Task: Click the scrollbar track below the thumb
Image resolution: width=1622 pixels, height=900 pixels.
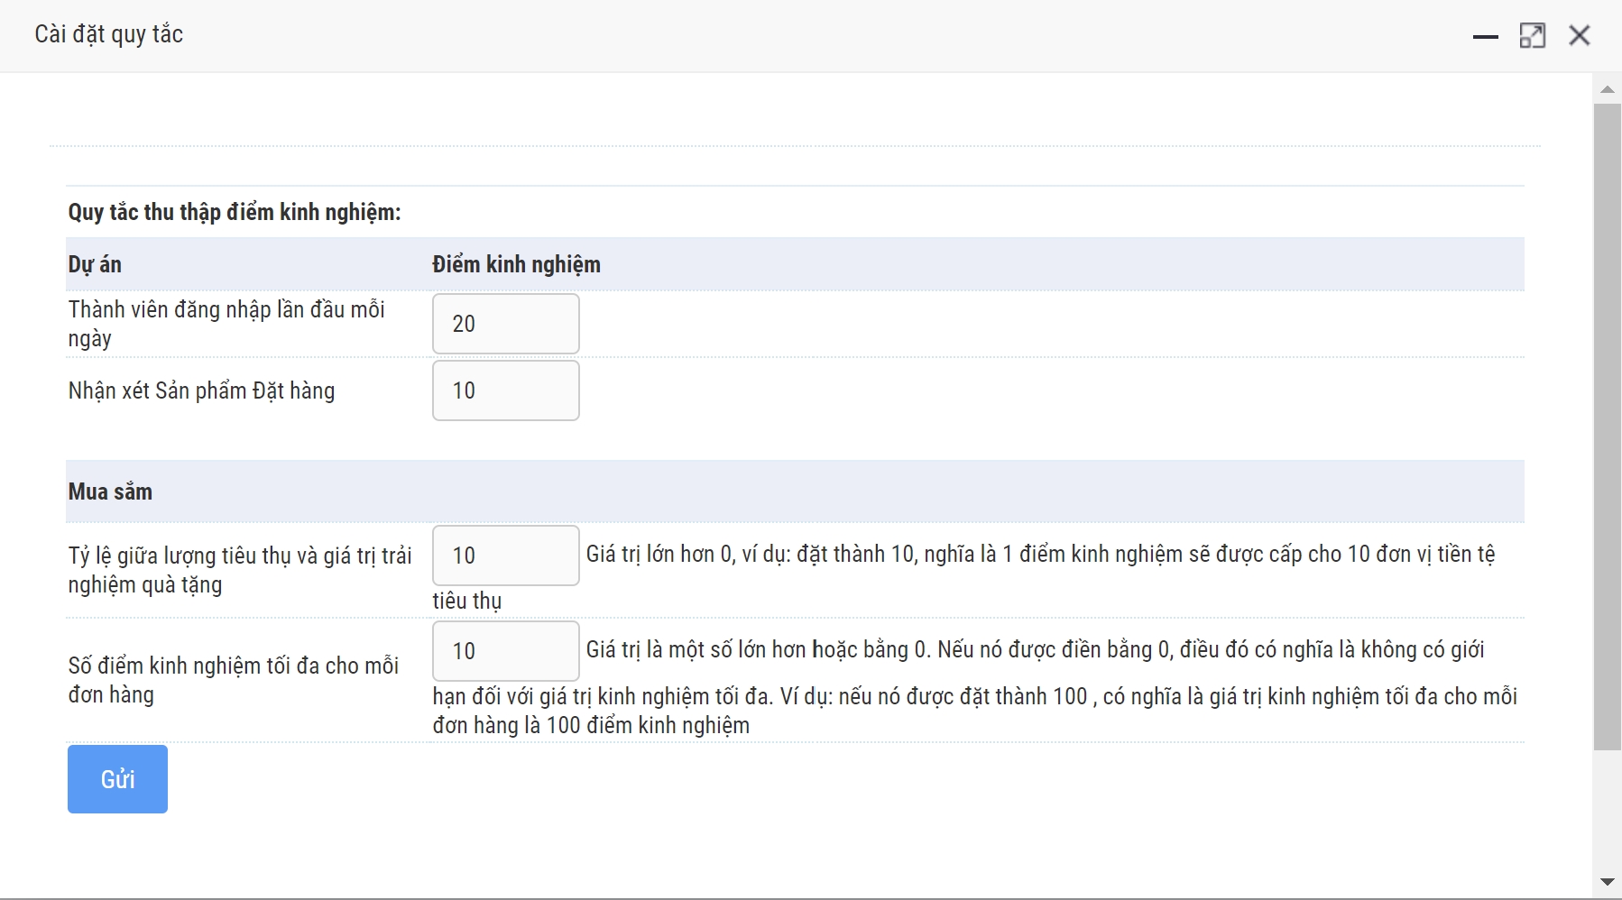Action: pos(1607,812)
